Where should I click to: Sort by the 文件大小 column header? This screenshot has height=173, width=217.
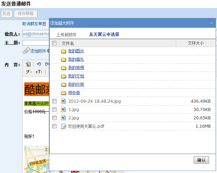[196, 43]
